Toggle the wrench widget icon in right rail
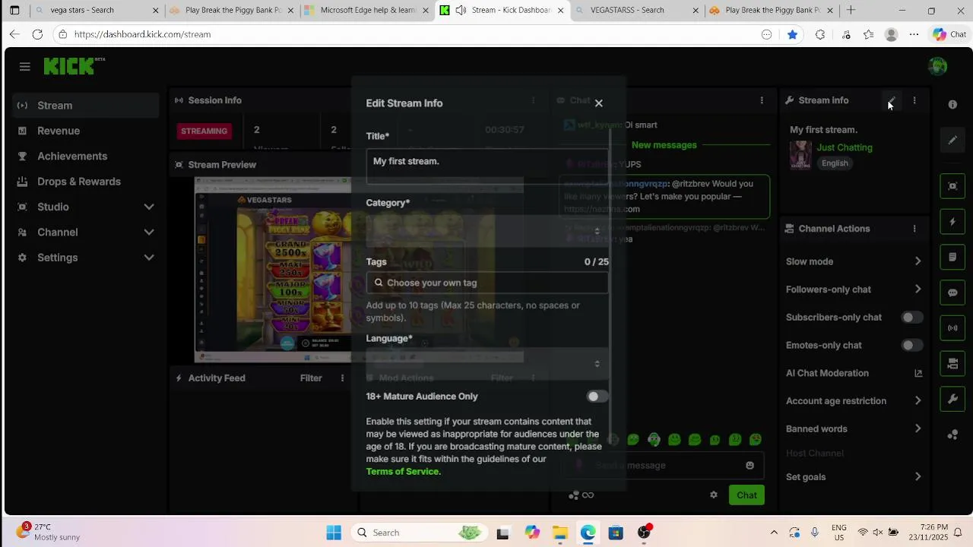This screenshot has width=973, height=547. 952,399
